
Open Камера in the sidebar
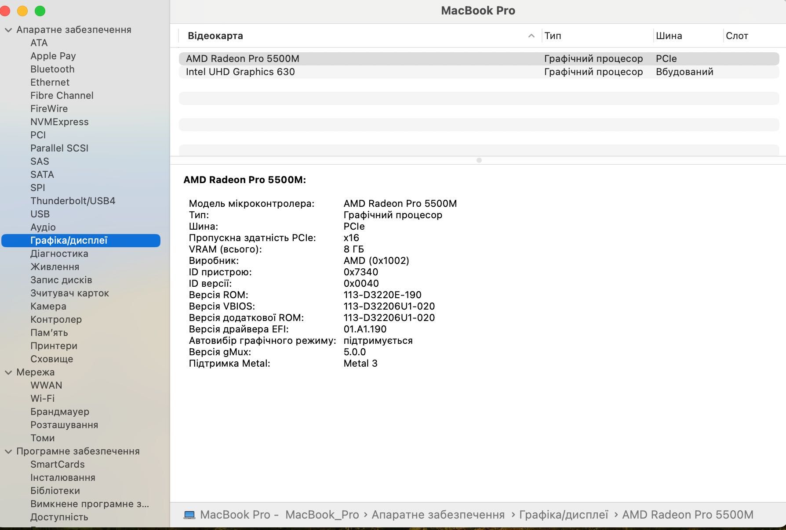click(x=48, y=306)
